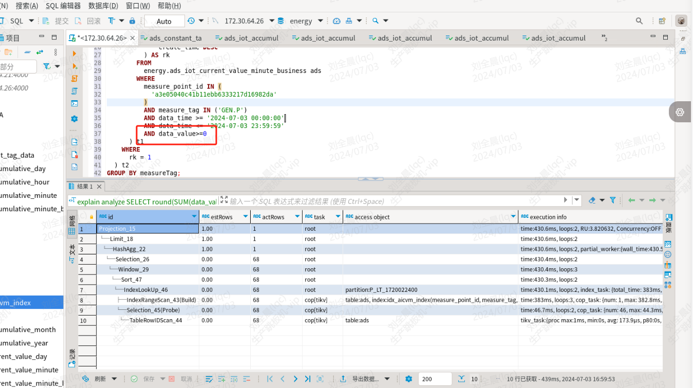Click the refresh icon in the results toolbar
The height and width of the screenshot is (388, 693).
(x=86, y=379)
